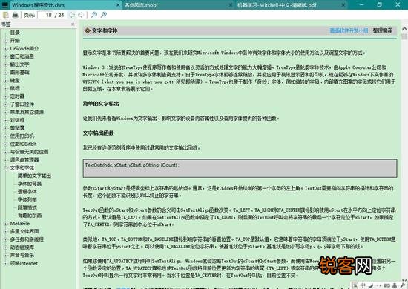Click the scroll up arrow of the content scrollbar
408x289 pixels.
(404, 29)
